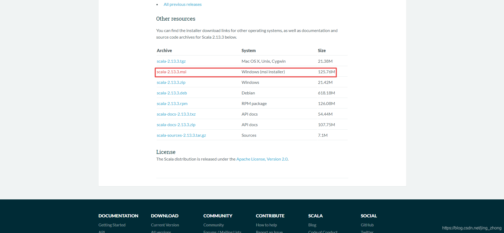Viewport: 504px width, 233px height.
Task: Click the License heading
Action: point(166,152)
